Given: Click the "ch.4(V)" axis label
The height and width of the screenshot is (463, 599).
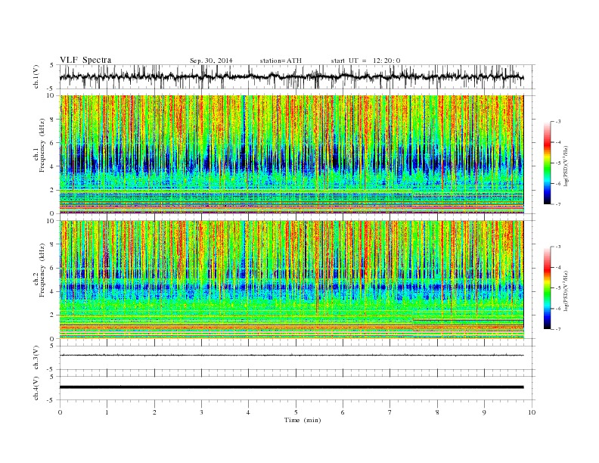Looking at the screenshot, I should [x=36, y=388].
